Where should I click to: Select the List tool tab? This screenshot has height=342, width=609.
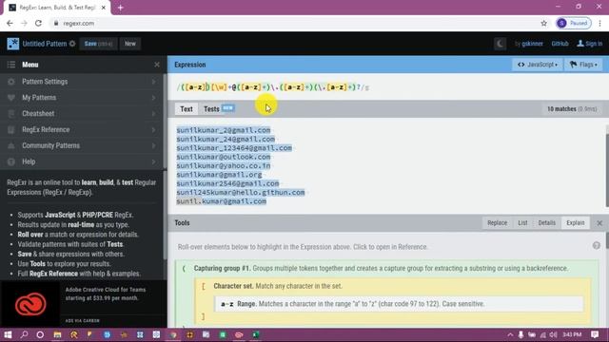point(522,223)
